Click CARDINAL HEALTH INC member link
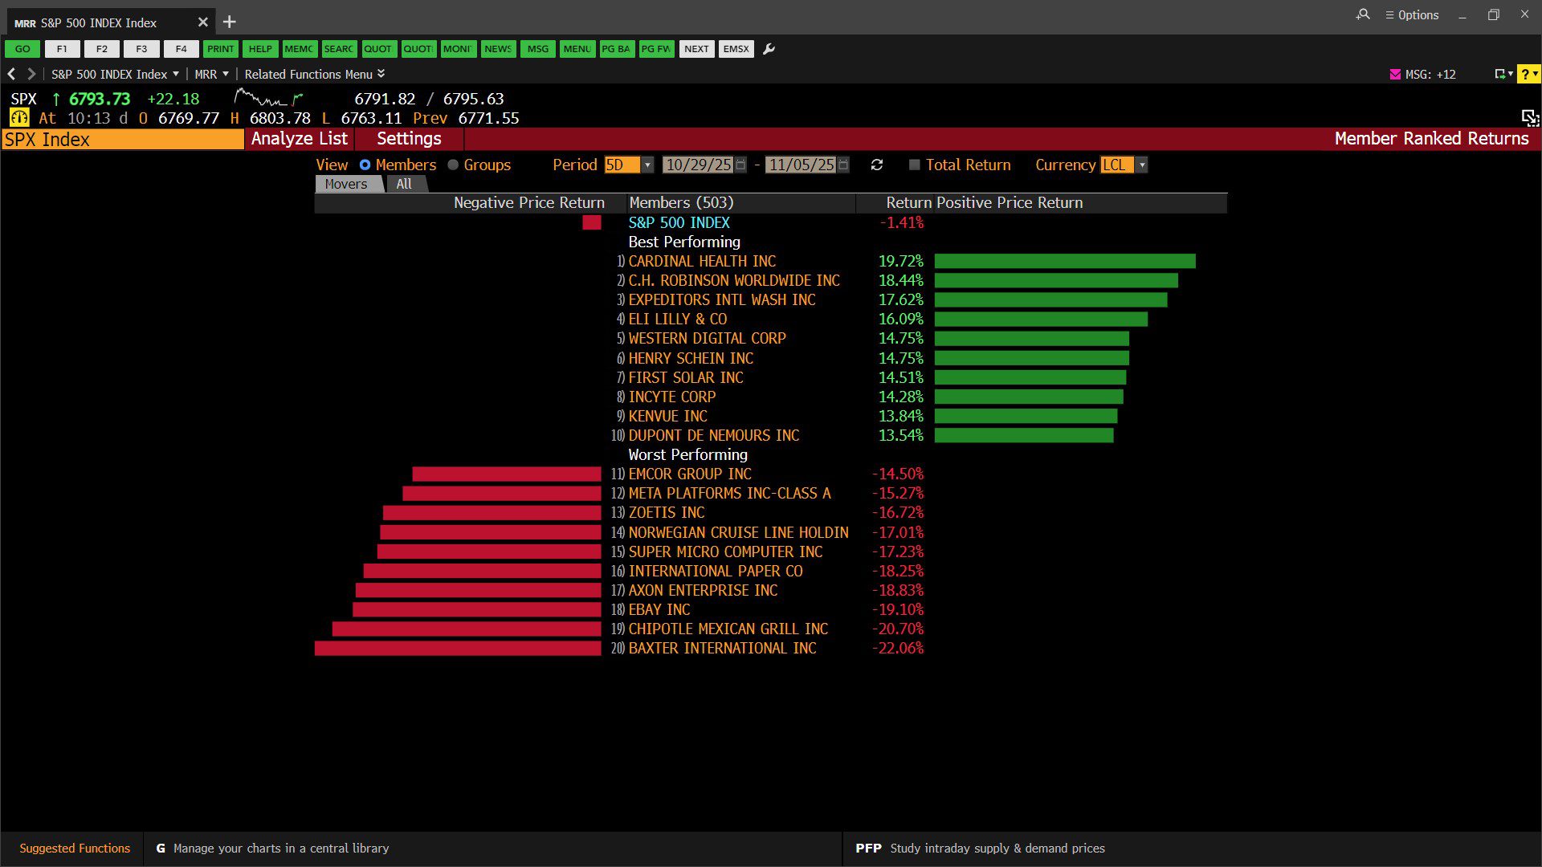The width and height of the screenshot is (1542, 867). click(702, 261)
